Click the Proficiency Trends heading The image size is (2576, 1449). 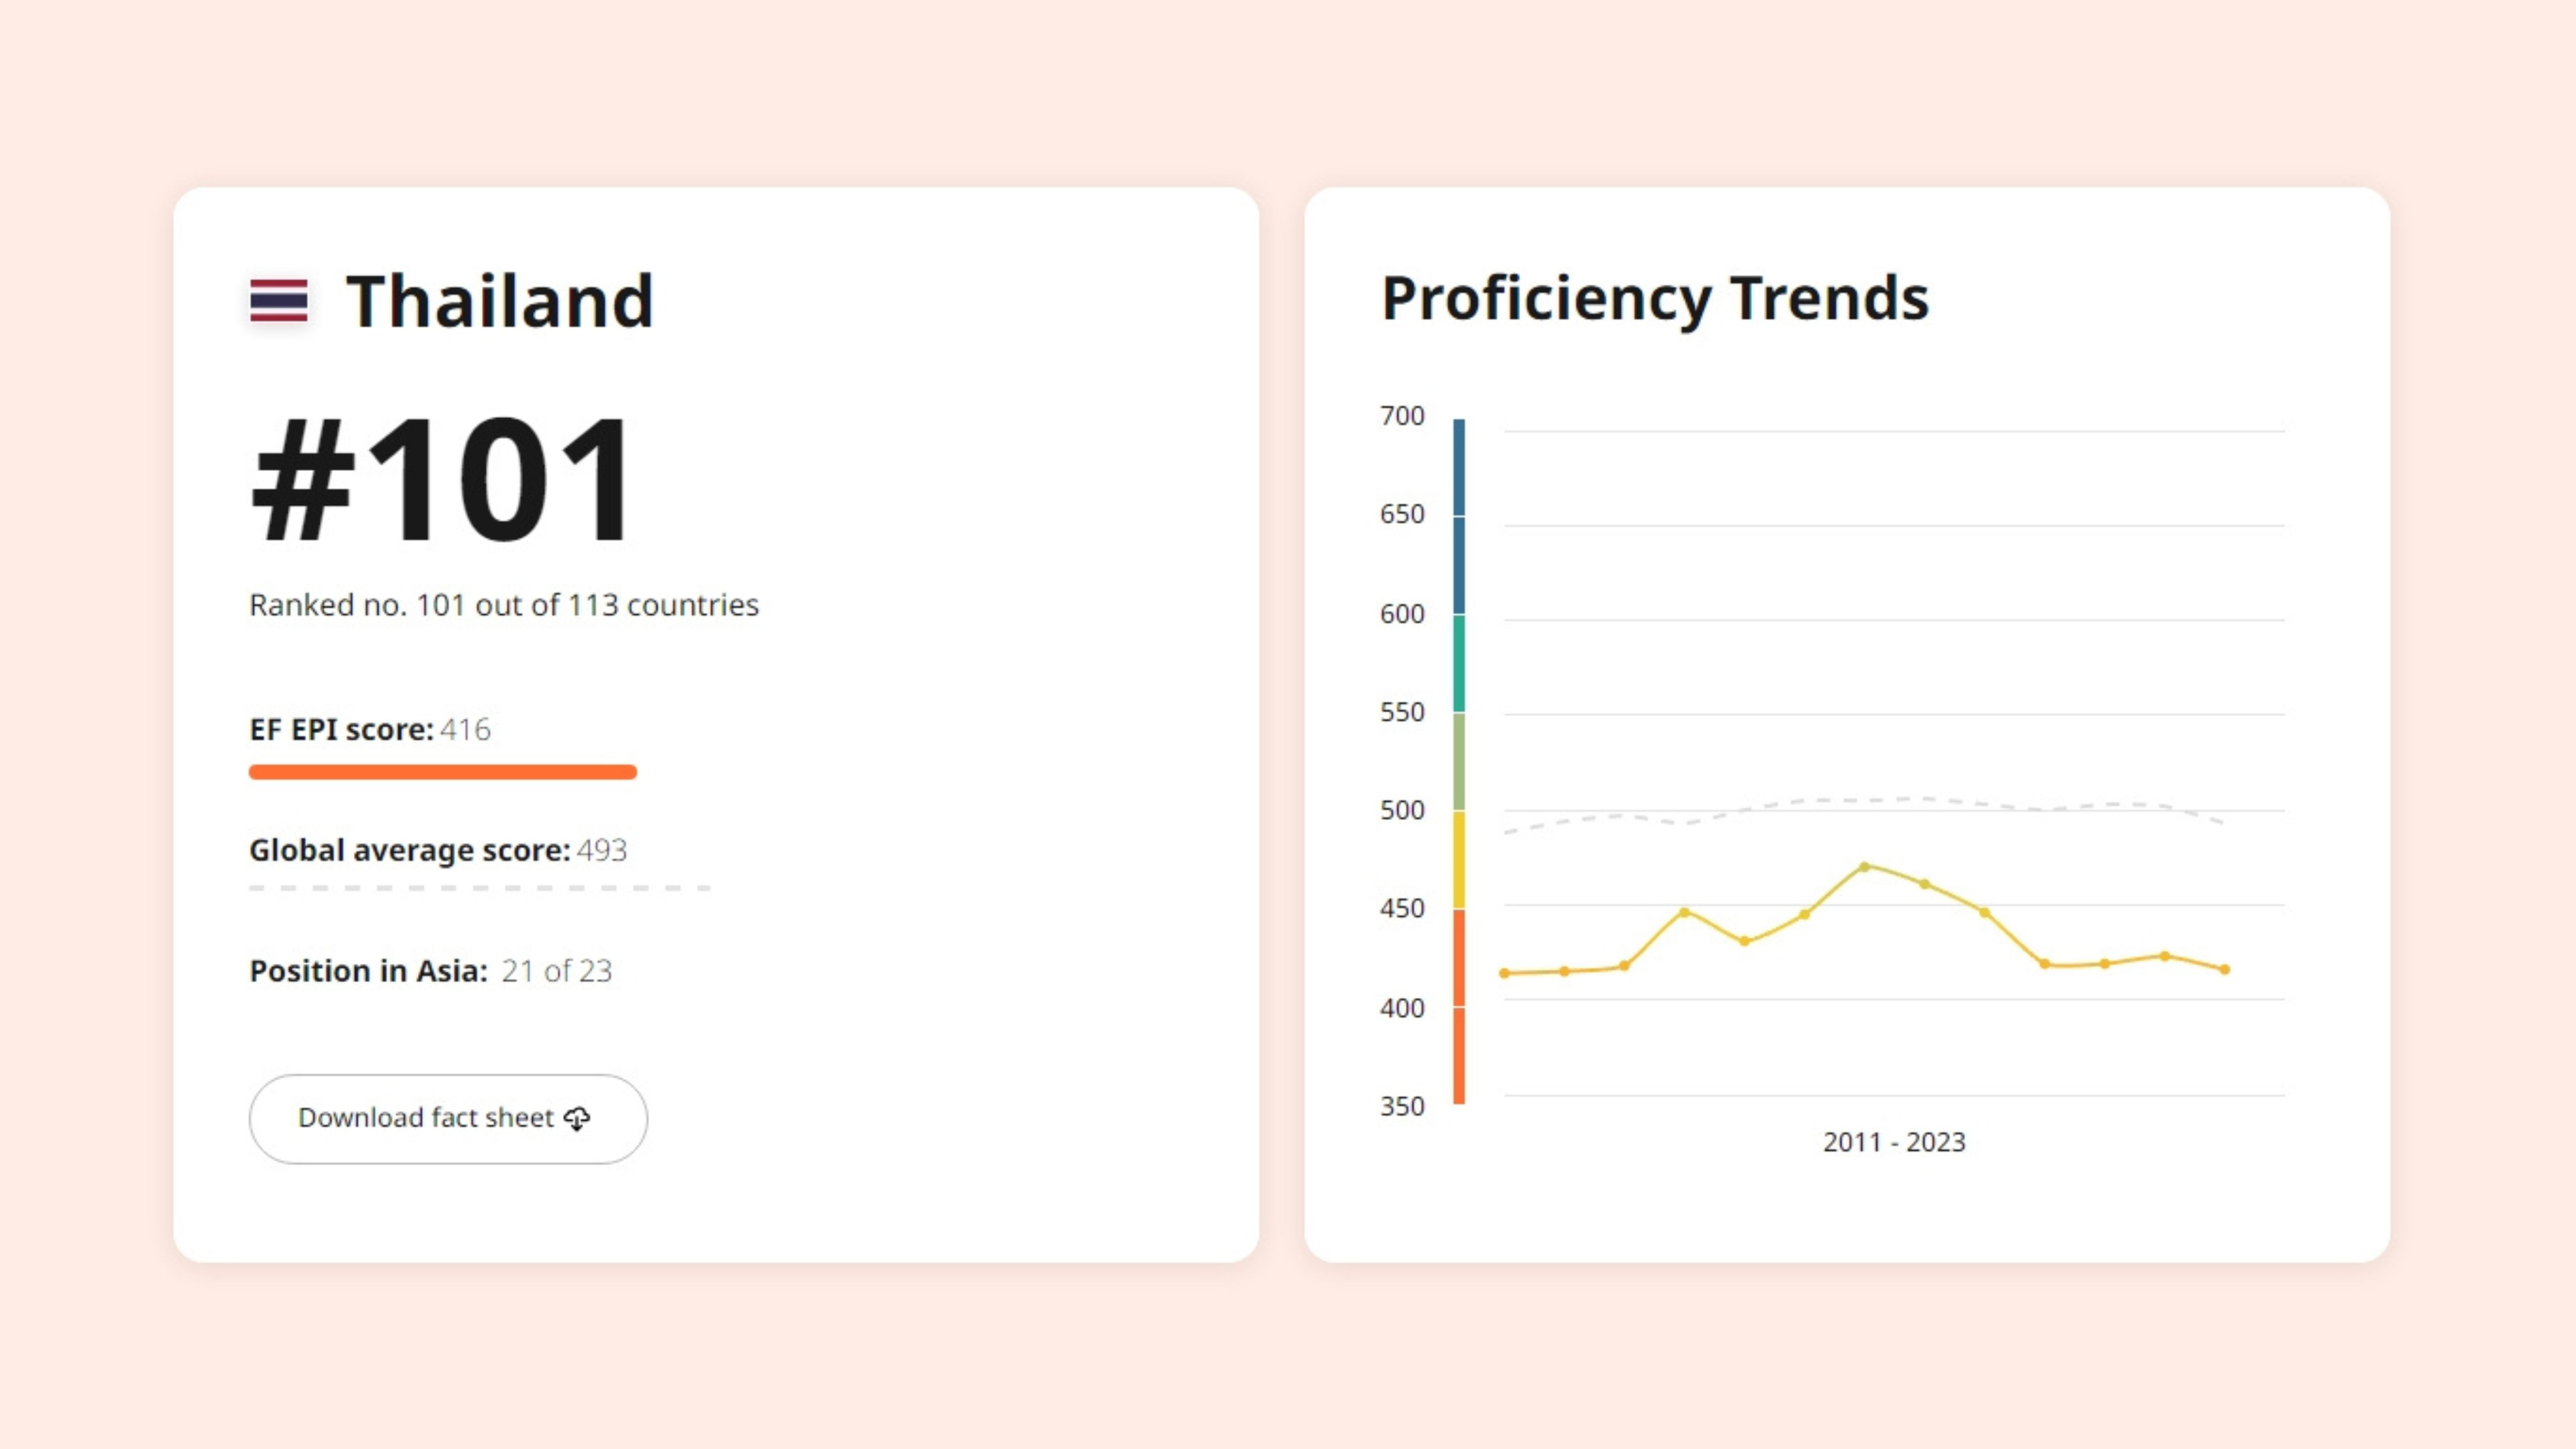pos(1655,298)
